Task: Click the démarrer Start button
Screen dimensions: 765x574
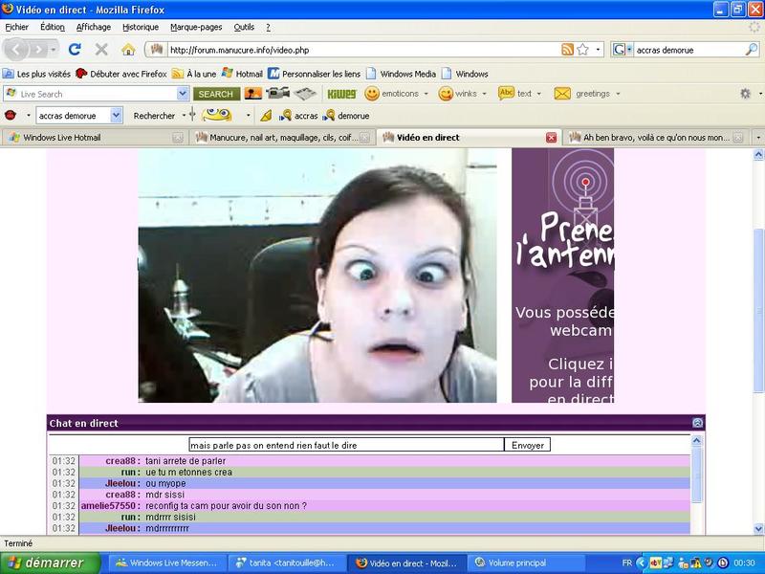Action: 47,563
